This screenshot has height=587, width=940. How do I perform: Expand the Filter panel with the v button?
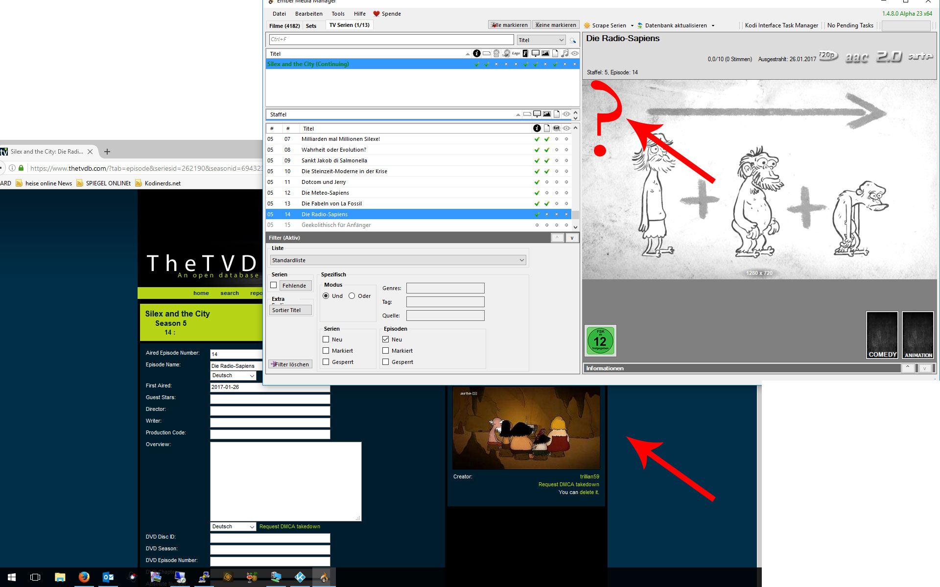[x=572, y=238]
